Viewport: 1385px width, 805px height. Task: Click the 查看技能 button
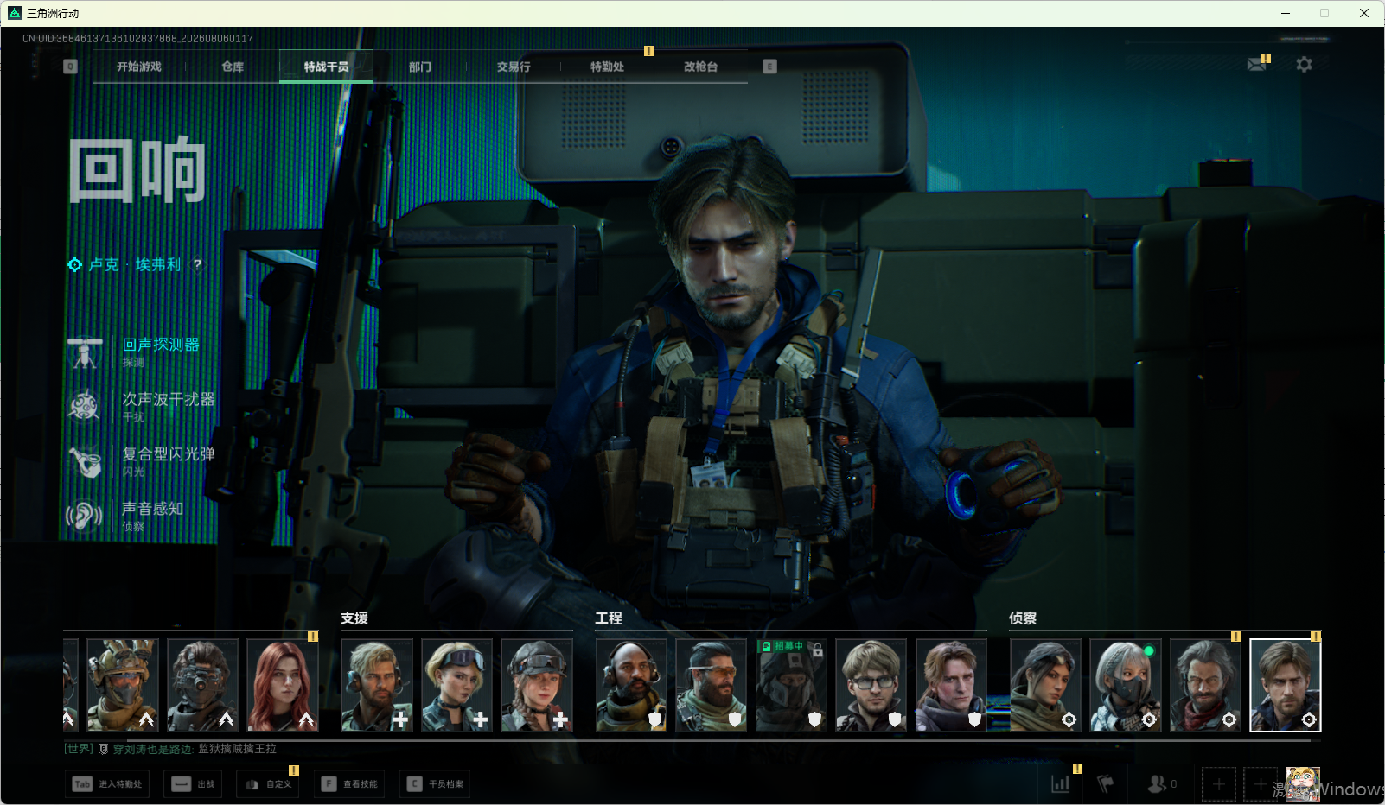pyautogui.click(x=349, y=784)
